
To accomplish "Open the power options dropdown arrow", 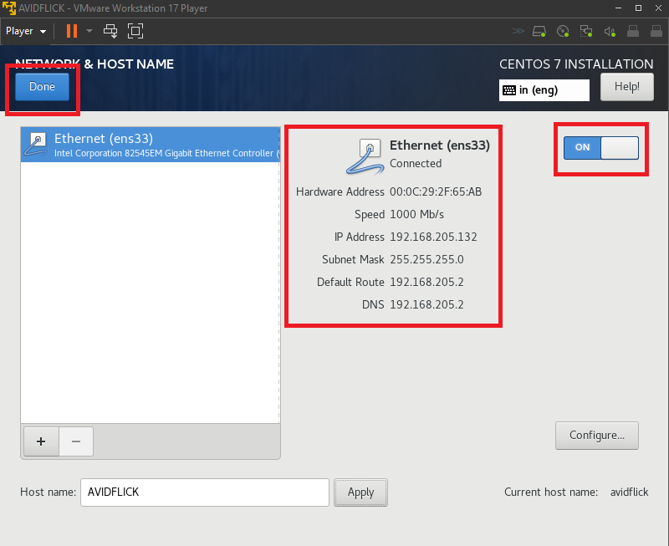I will click(x=89, y=31).
